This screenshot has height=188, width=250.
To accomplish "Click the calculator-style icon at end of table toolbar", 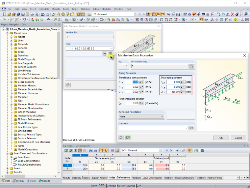I will point(203,150).
